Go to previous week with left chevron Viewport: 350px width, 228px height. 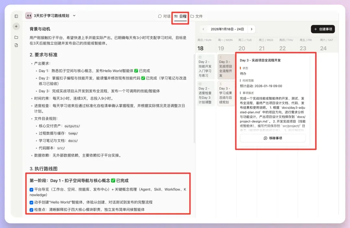coord(203,29)
